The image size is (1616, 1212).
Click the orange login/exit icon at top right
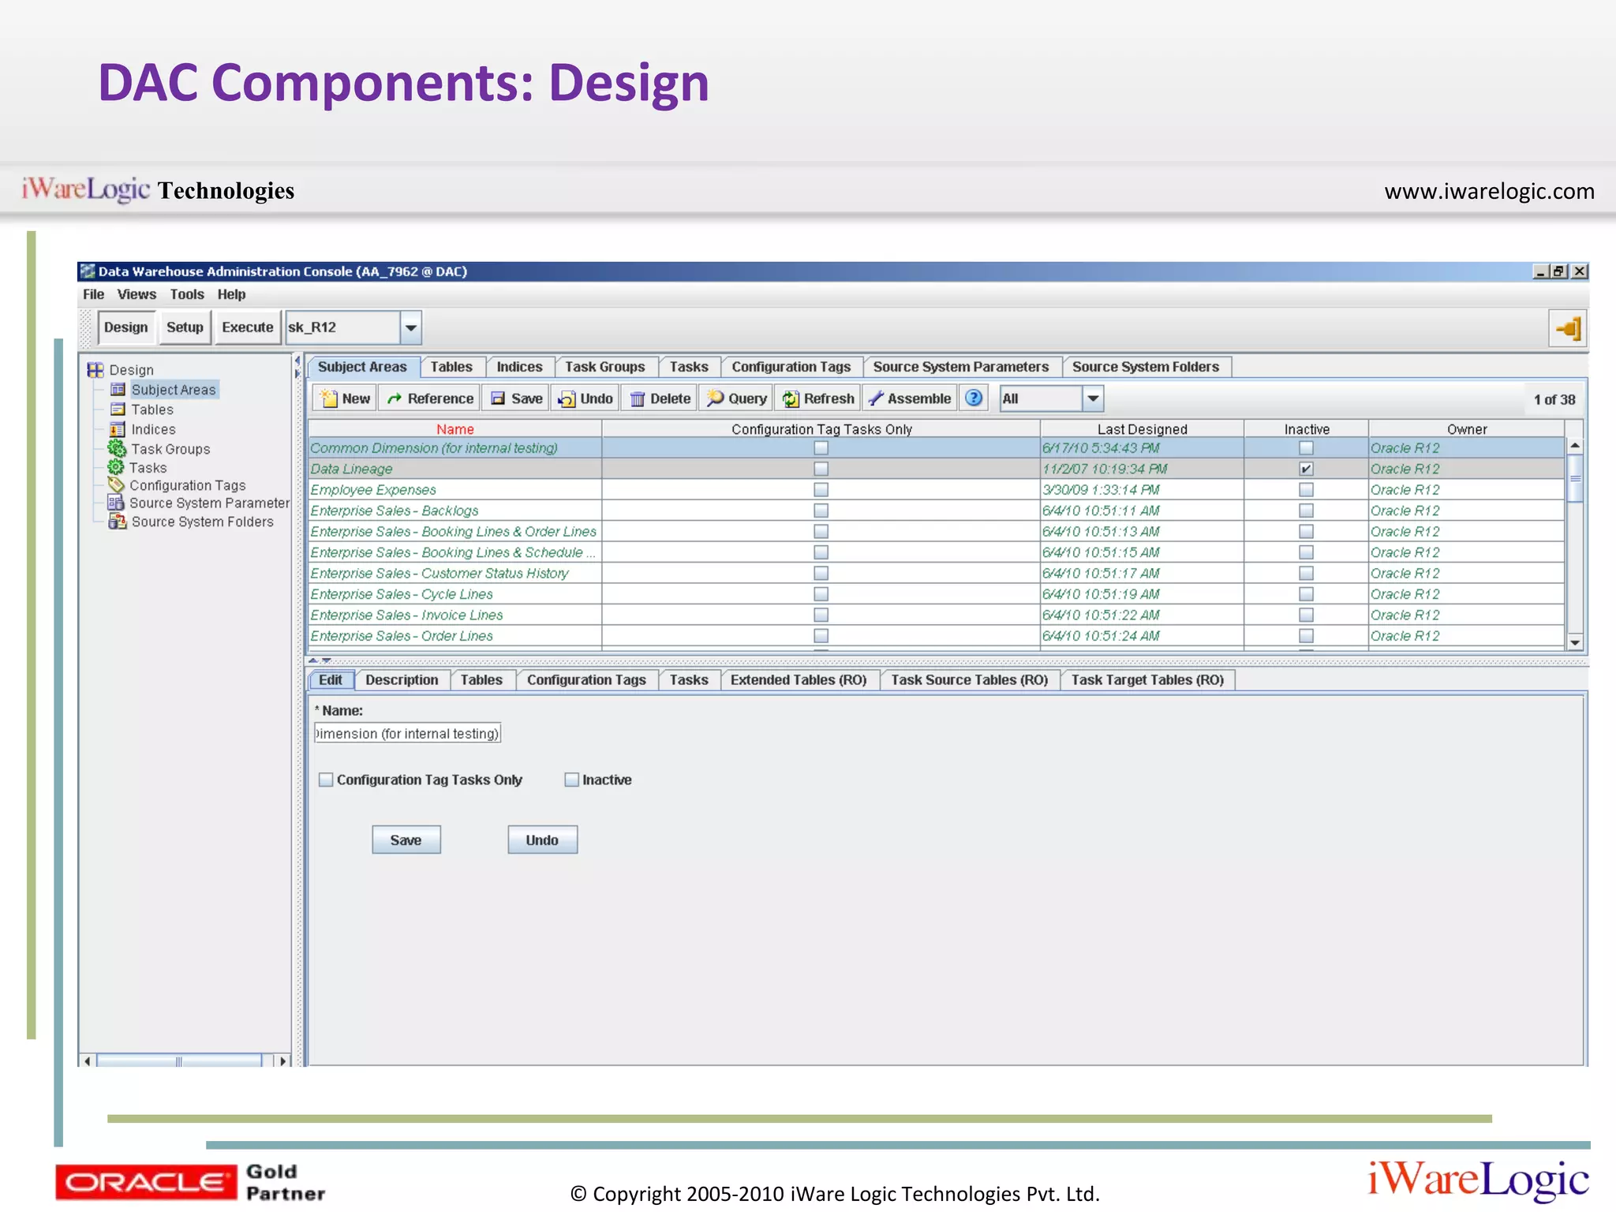[1567, 328]
